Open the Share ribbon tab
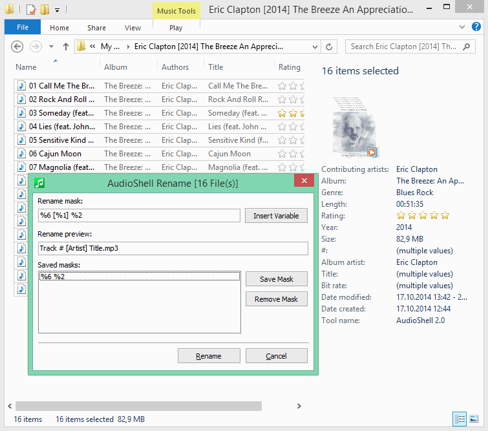Viewport: 488px width, 431px height. tap(96, 28)
